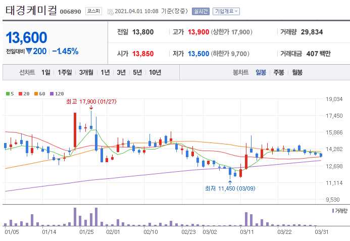Image resolution: width=350 pixels, height=241 pixels.
Task: Click the 01/25 date axis label
Action: click(x=86, y=232)
